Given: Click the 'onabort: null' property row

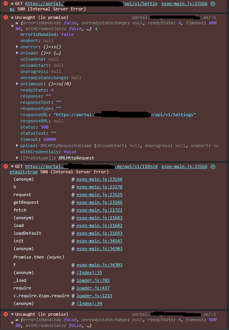Looking at the screenshot, I should pos(37,41).
